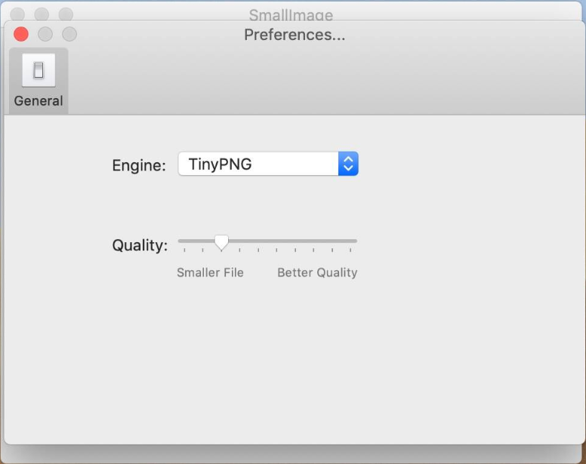The width and height of the screenshot is (586, 464).
Task: Open the Engine popup showing TinyPNG
Action: pos(268,164)
